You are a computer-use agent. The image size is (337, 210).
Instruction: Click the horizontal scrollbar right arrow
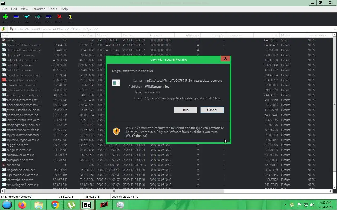pos(331,191)
